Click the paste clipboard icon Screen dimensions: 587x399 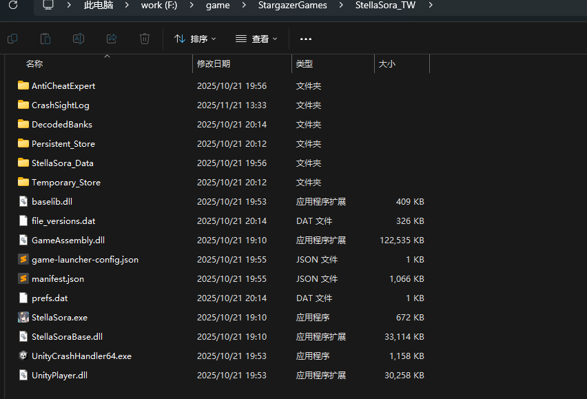[45, 39]
